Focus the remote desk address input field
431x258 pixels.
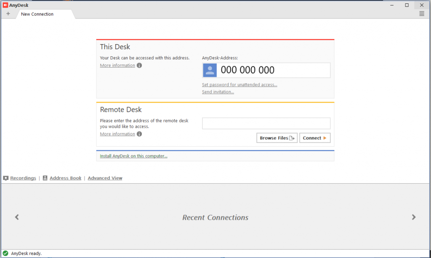tap(266, 124)
